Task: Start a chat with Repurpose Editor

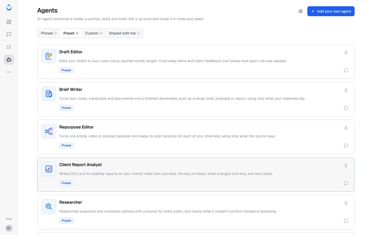Action: tap(346, 145)
